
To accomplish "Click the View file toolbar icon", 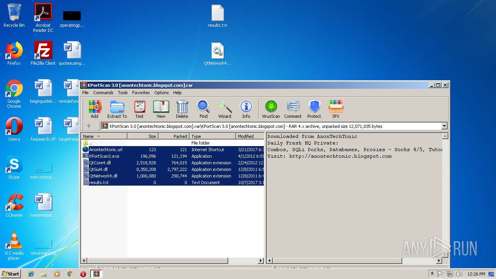I will [x=161, y=109].
